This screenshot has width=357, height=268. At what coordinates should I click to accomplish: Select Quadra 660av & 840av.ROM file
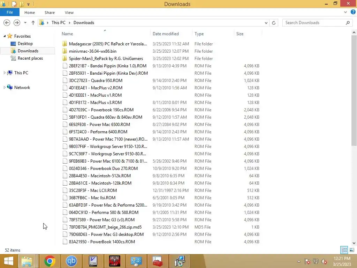[x=105, y=117]
